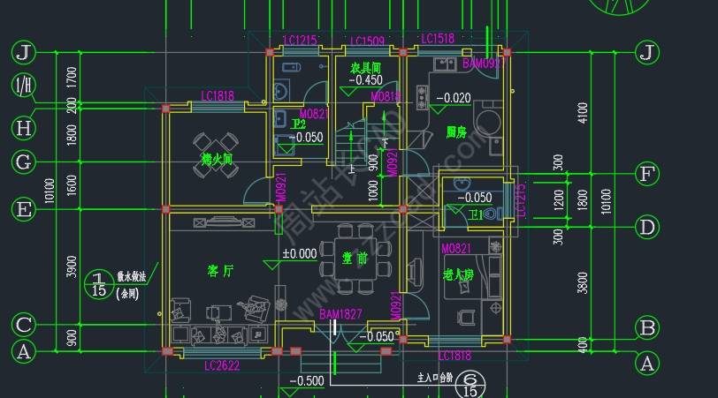Click the 3900 dimension on left side

pyautogui.click(x=72, y=266)
